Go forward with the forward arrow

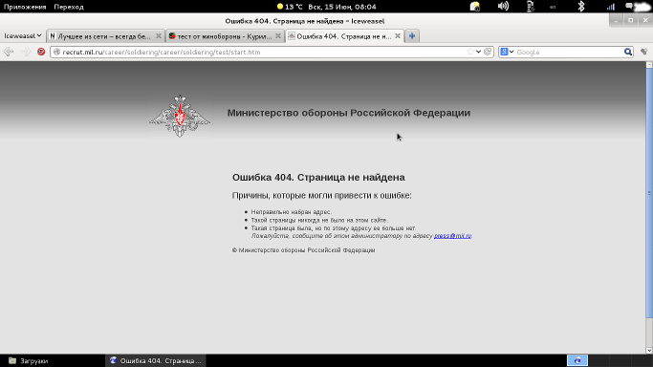click(x=26, y=52)
